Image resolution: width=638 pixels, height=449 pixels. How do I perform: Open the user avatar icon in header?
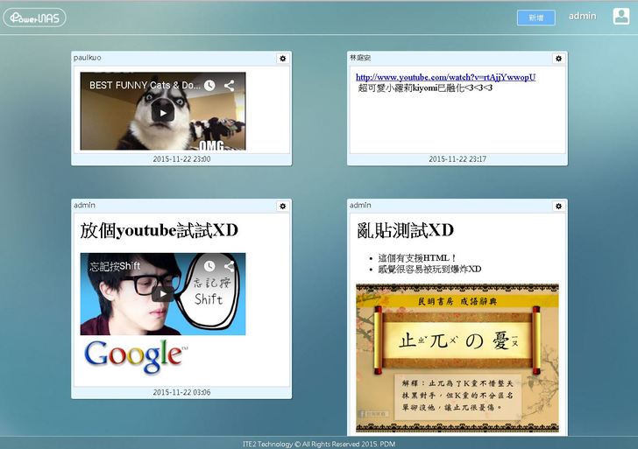click(x=621, y=16)
